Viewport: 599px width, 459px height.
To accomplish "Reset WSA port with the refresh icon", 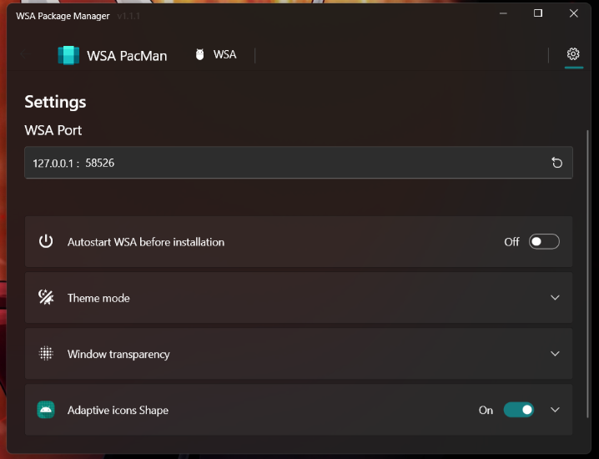I will point(557,163).
